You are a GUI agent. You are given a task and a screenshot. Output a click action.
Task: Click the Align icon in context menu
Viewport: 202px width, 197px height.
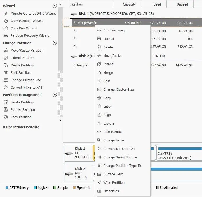[99, 115]
